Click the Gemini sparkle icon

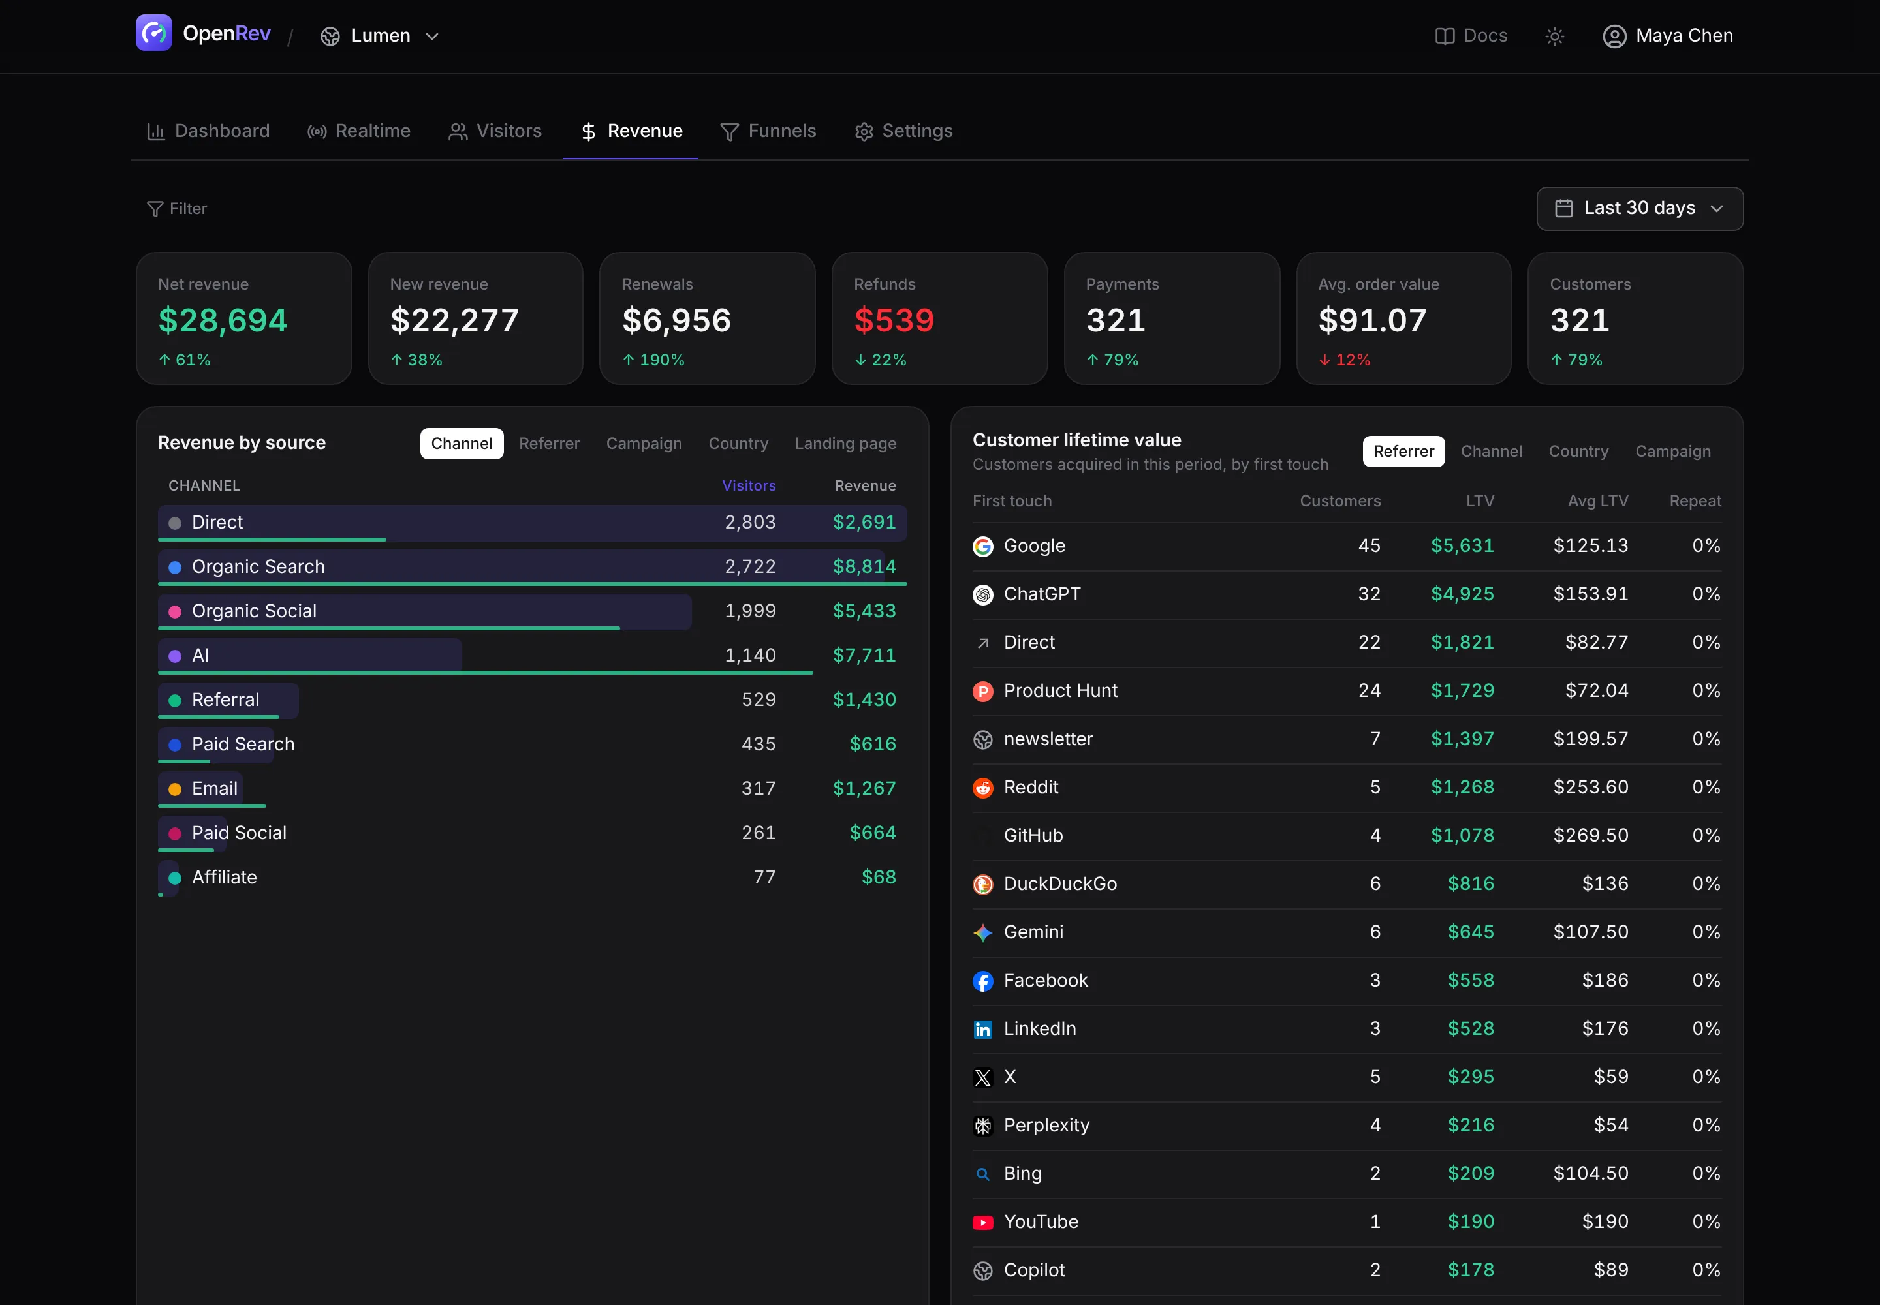(x=982, y=933)
